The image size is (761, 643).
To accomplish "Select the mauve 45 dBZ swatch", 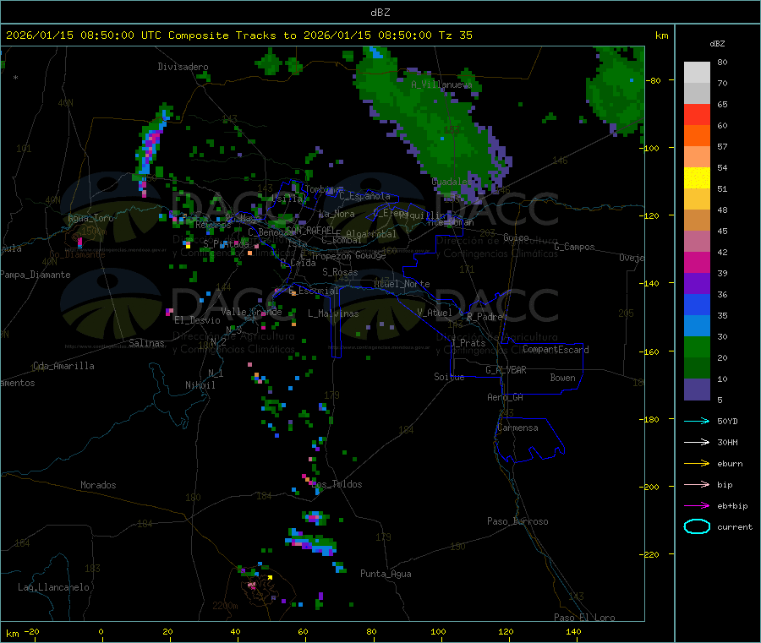I will tap(697, 242).
